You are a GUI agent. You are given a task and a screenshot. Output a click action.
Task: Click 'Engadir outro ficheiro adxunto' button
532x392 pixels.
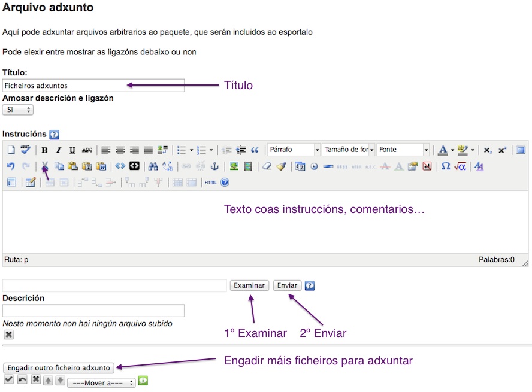[x=58, y=367]
